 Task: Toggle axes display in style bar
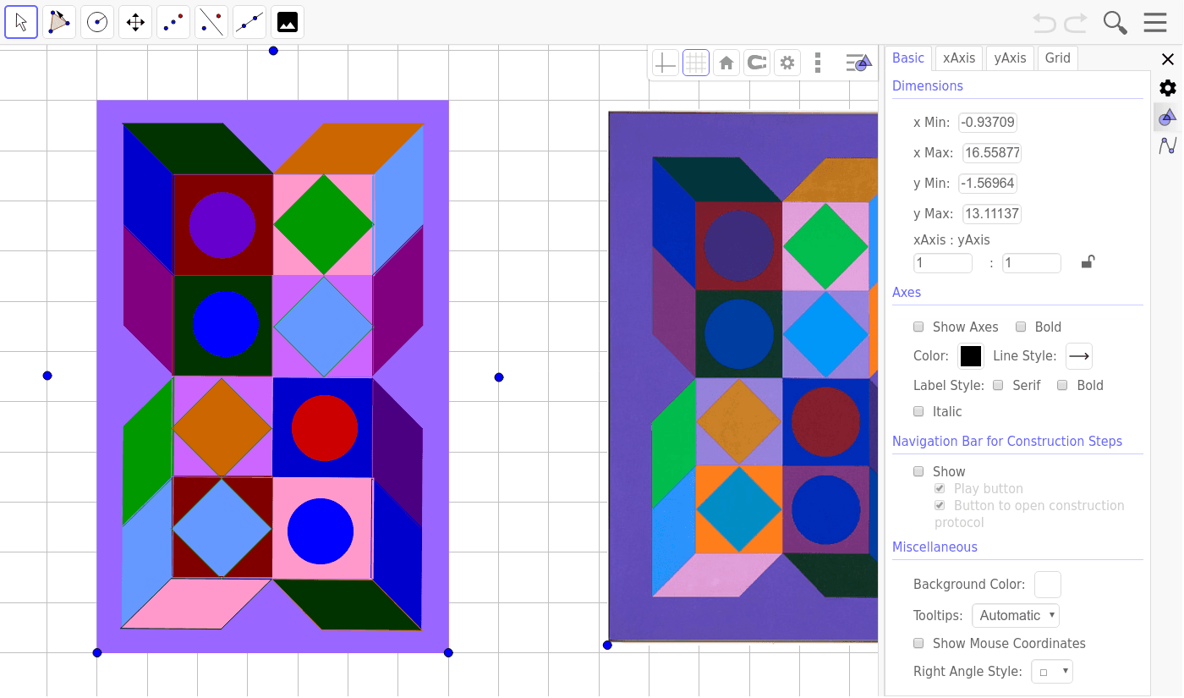tap(666, 63)
